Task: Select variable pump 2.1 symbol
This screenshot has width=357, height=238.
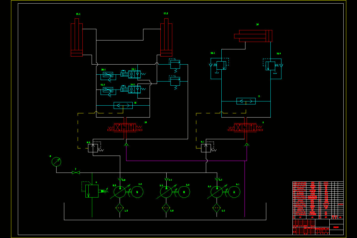Action: [217, 192]
